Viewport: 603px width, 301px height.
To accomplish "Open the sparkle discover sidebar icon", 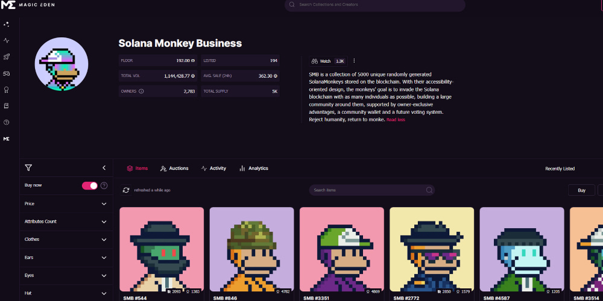I will point(6,24).
